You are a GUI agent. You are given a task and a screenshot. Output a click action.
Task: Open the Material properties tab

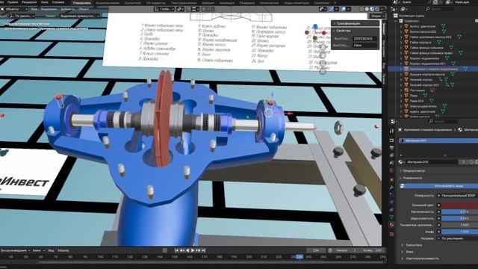391,225
